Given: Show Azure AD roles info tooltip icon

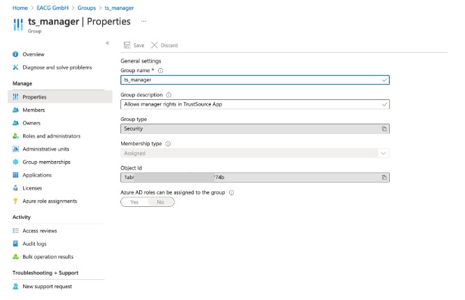Looking at the screenshot, I should 232,192.
